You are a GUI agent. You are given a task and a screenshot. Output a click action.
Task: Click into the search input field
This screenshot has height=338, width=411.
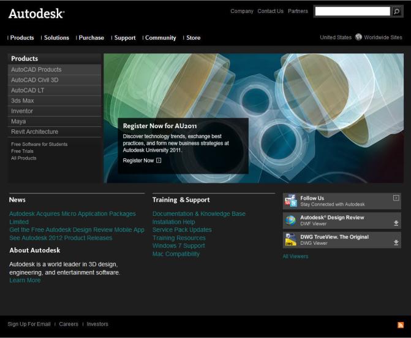pyautogui.click(x=352, y=11)
